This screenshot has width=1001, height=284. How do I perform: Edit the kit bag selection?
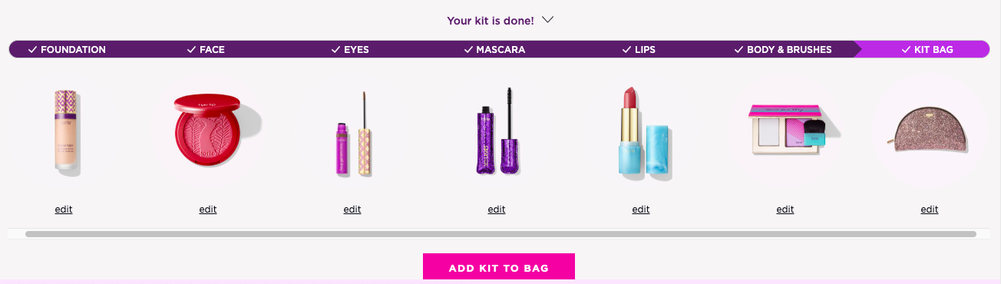pyautogui.click(x=930, y=210)
